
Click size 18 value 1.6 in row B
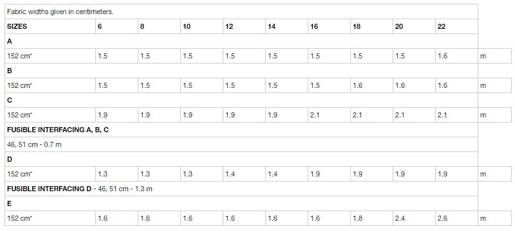pos(372,85)
